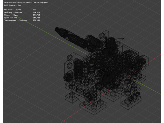
Task: Click the Edges count value in the stats
Action: coord(36,15)
